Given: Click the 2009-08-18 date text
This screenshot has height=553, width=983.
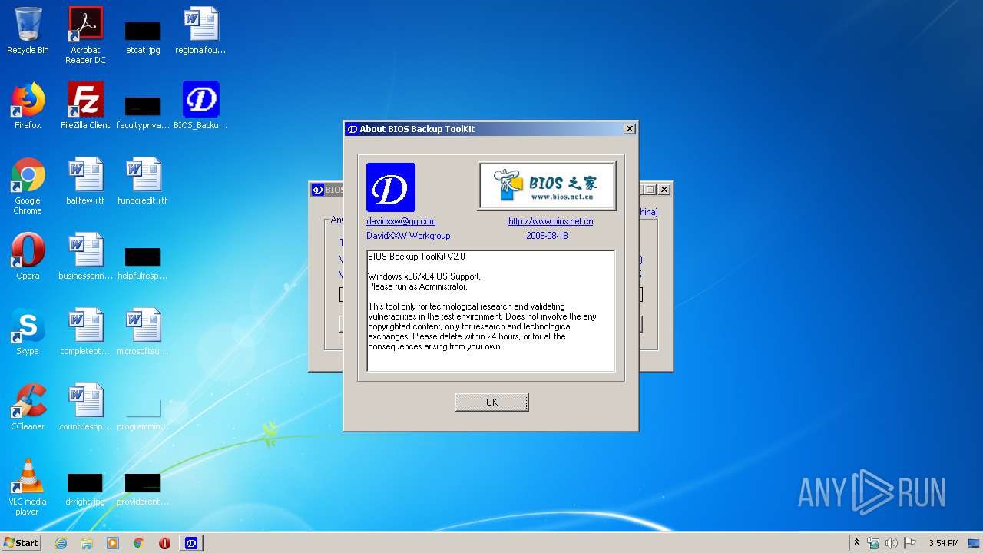Looking at the screenshot, I should pos(547,236).
